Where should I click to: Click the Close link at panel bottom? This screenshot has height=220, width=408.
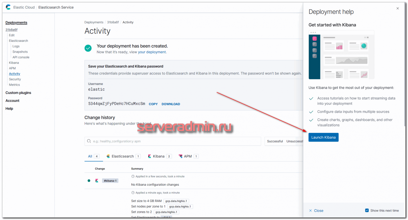tap(316, 211)
